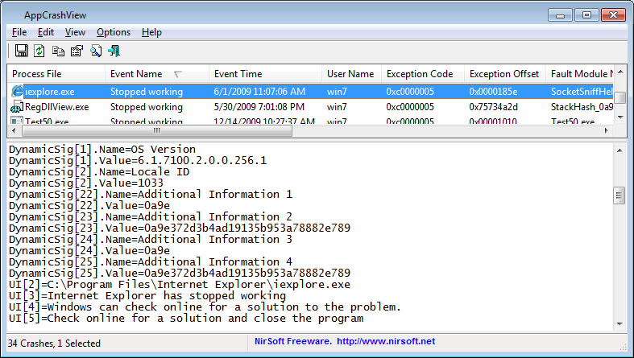This screenshot has width=634, height=358.
Task: Click the Additional Information 3 name line
Action: (151, 240)
